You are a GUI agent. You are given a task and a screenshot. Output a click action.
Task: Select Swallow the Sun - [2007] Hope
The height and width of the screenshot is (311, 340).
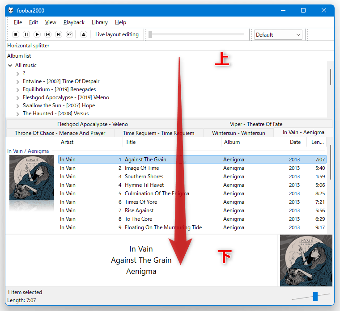(59, 105)
